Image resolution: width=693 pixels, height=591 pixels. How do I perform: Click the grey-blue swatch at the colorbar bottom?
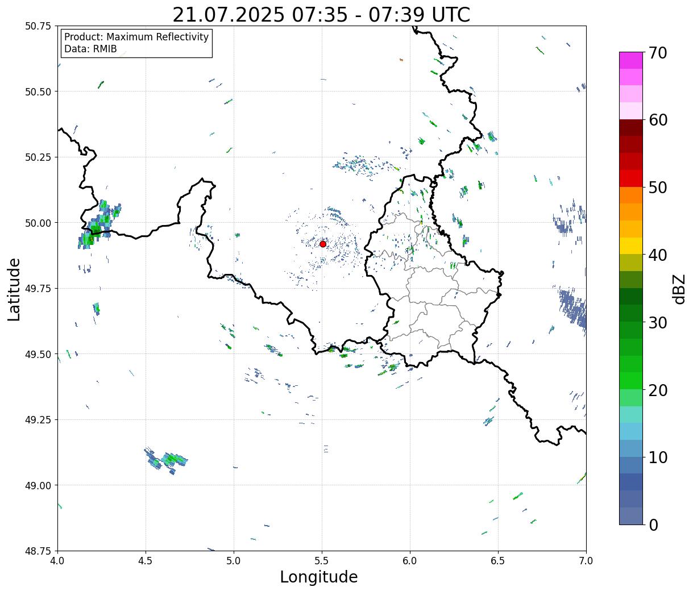point(631,516)
